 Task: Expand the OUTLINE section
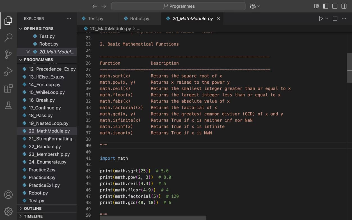(x=33, y=208)
